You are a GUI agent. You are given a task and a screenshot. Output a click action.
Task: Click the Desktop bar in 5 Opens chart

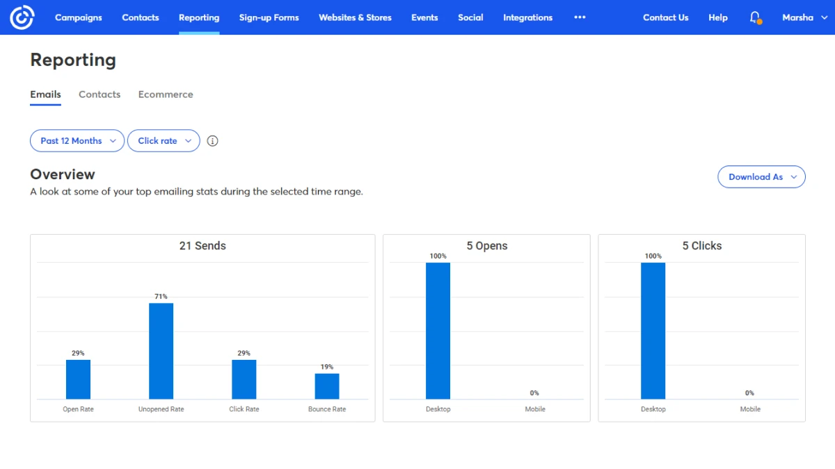438,331
